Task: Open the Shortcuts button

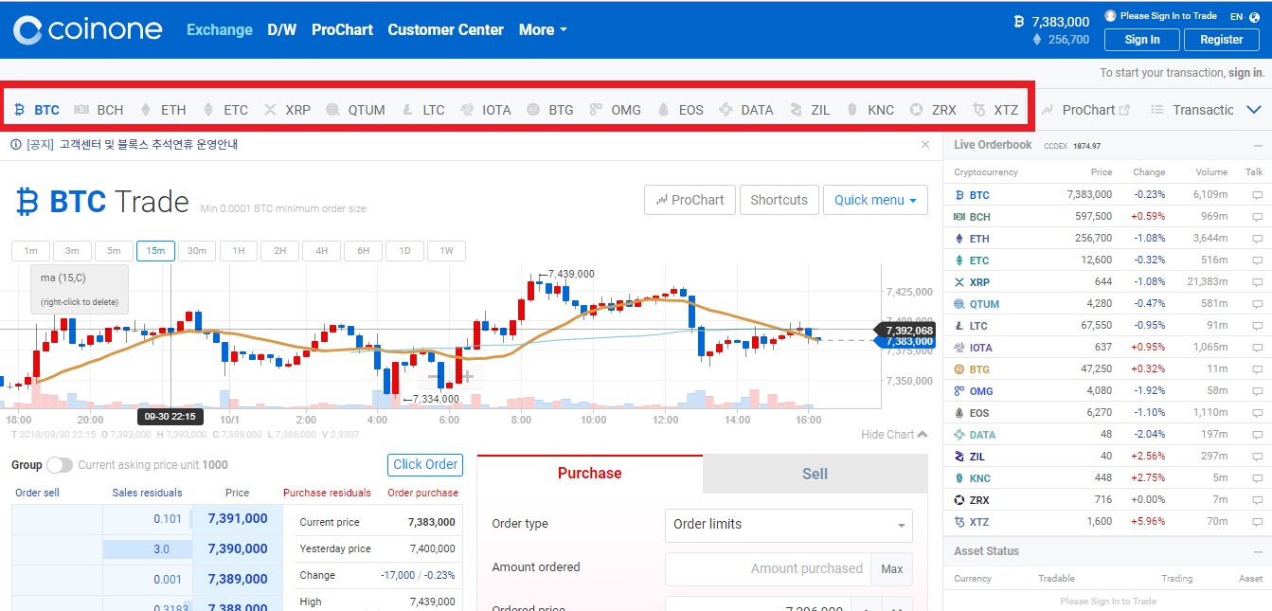Action: tap(779, 200)
